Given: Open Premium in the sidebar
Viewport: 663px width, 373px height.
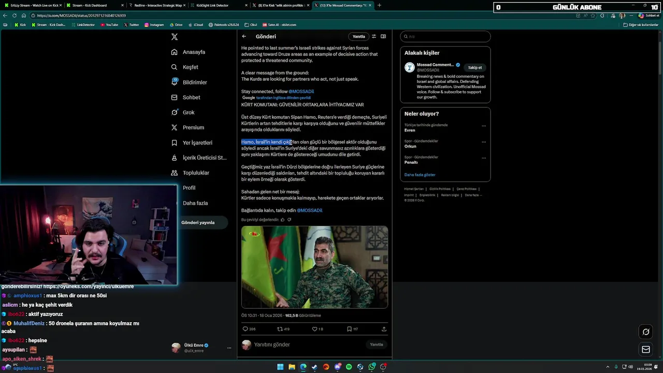Looking at the screenshot, I should point(188,127).
